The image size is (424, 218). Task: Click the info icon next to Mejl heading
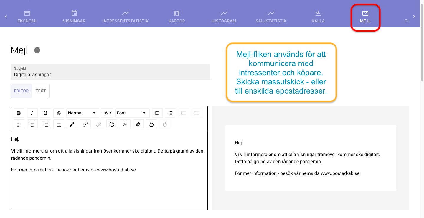pyautogui.click(x=37, y=50)
